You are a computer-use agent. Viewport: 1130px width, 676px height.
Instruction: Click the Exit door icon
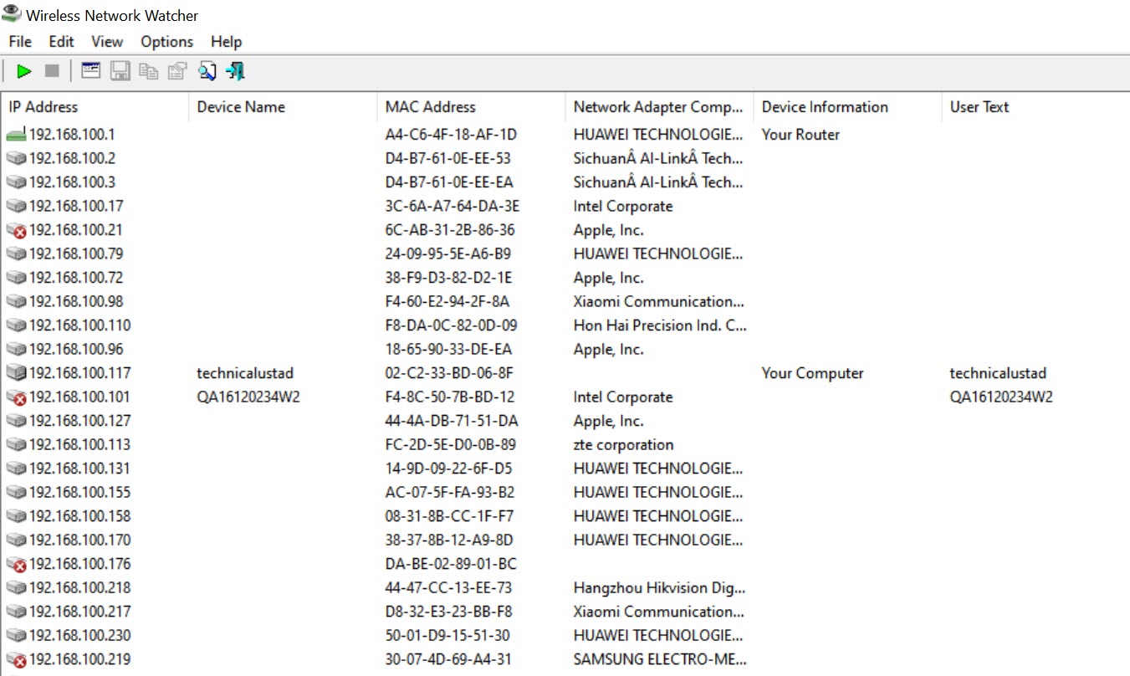click(235, 72)
